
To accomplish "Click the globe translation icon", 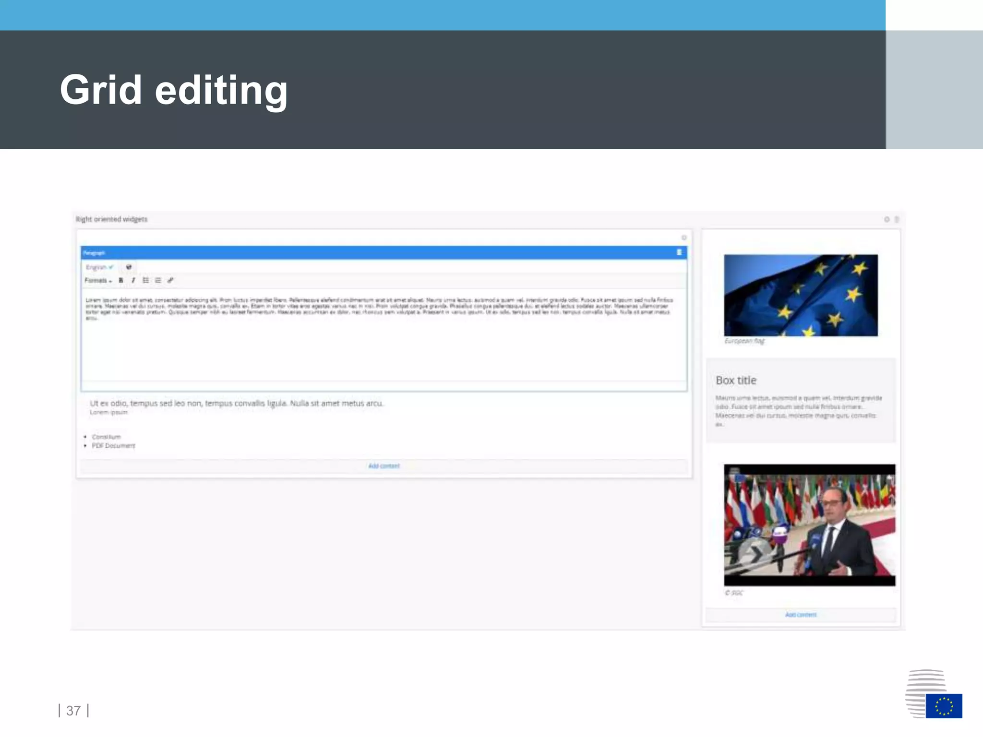I will tap(129, 267).
